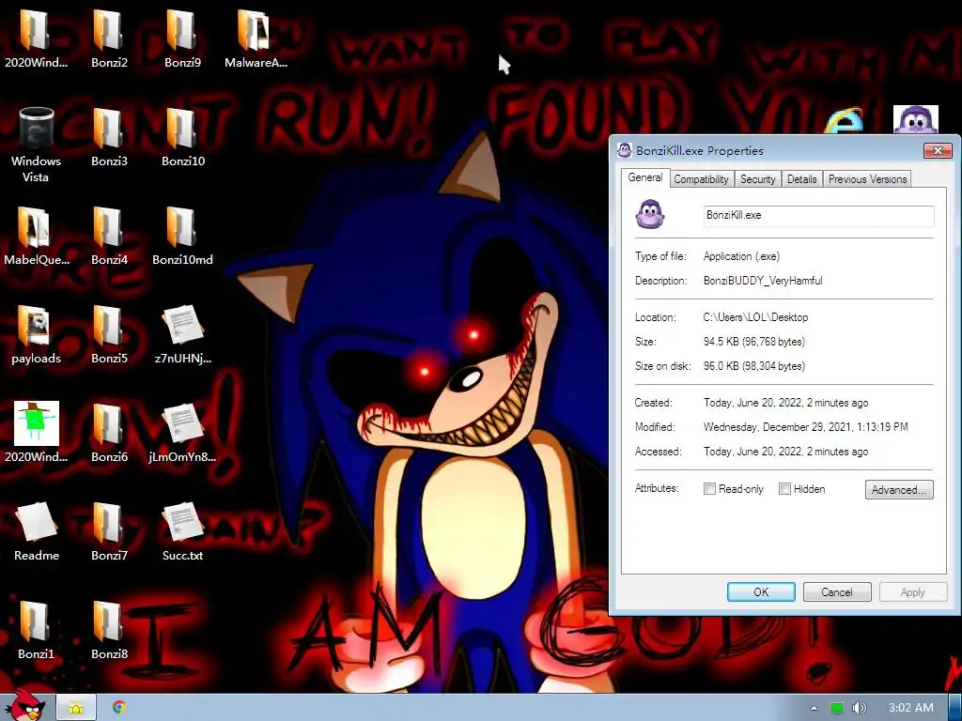Close the BonziKill.exe Properties window

point(938,150)
